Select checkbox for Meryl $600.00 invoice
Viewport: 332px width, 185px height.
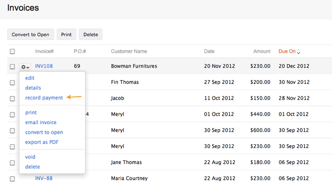(12, 130)
